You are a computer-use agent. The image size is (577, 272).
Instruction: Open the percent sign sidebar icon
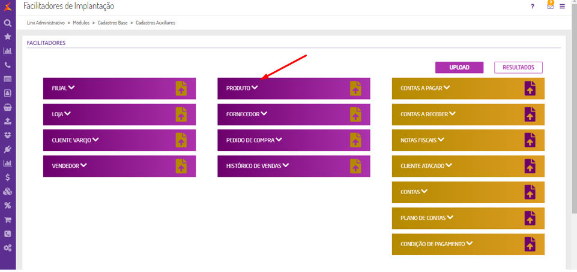[x=8, y=205]
